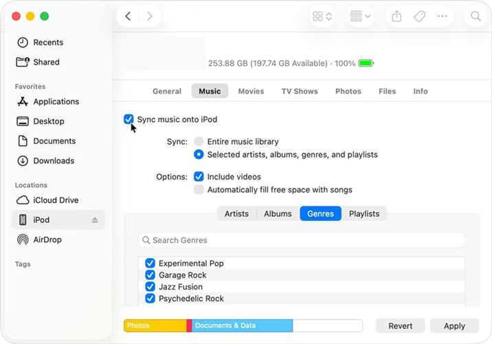Screen dimensions: 492x344
Task: Select Entire music library radio button
Action: click(x=199, y=141)
